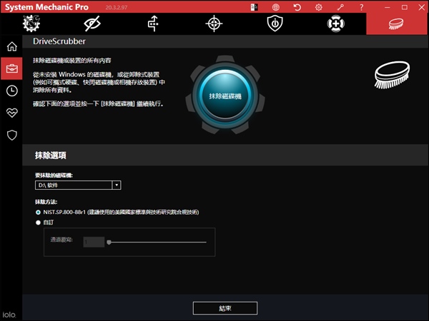Click the wrench key icon in title bar
429x321 pixels.
coord(340,7)
